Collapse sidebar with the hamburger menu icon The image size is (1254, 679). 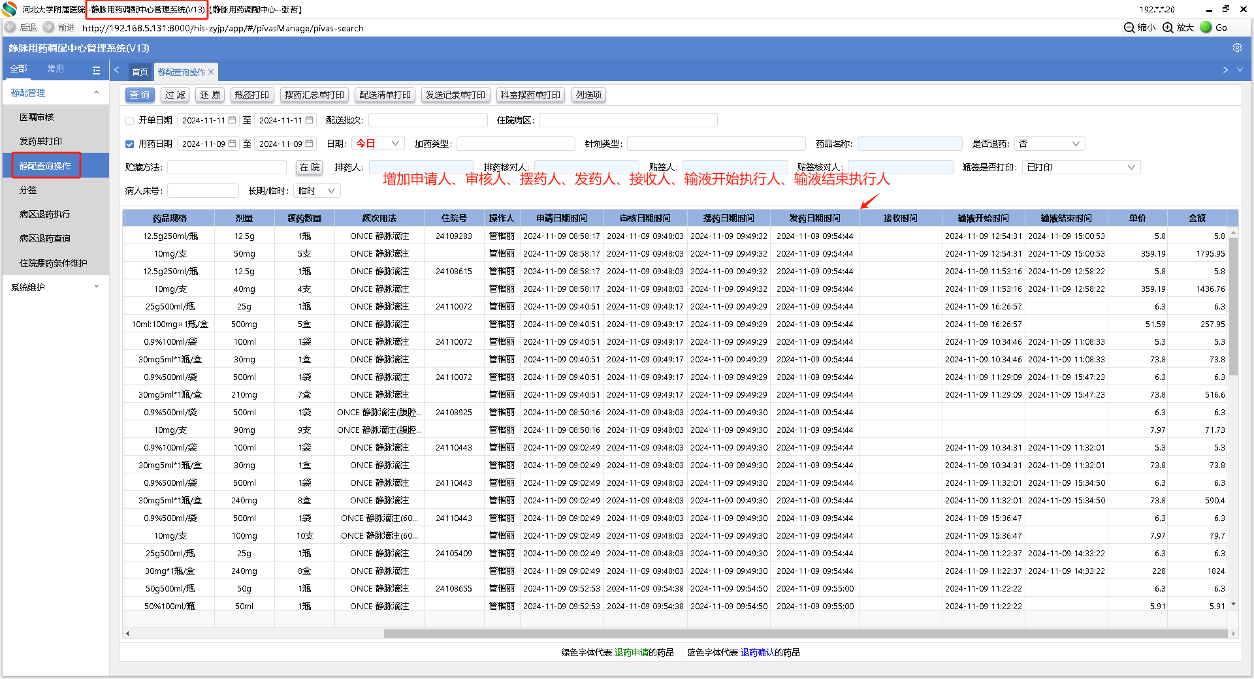click(x=97, y=70)
